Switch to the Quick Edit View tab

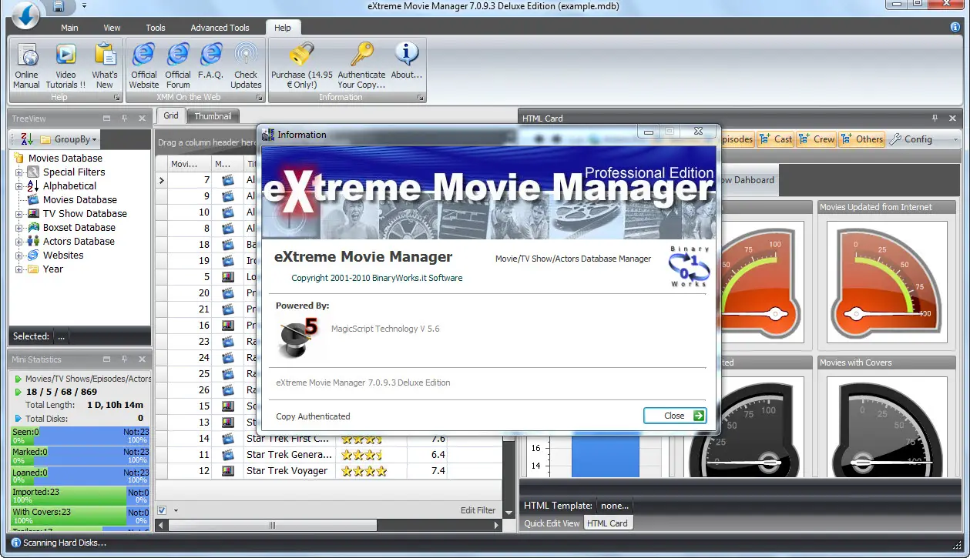tap(552, 523)
